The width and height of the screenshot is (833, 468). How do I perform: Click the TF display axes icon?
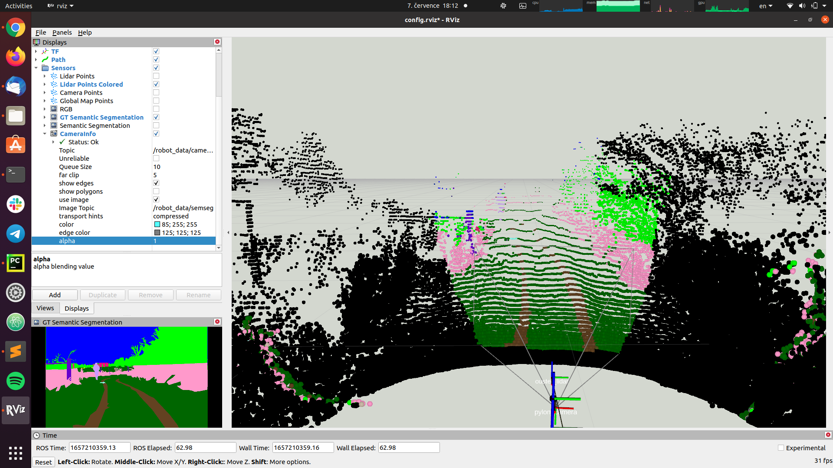[45, 52]
